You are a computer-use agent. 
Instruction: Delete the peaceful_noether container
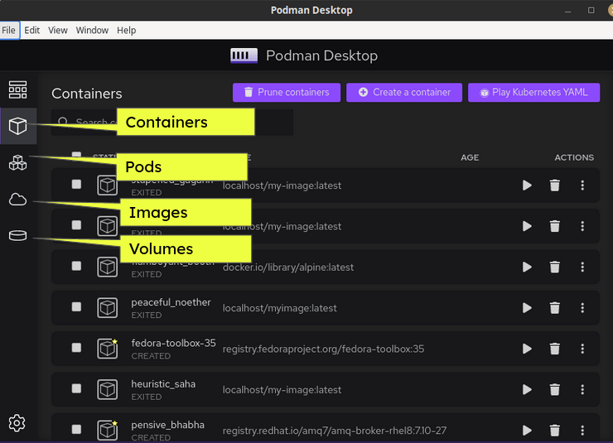(555, 308)
